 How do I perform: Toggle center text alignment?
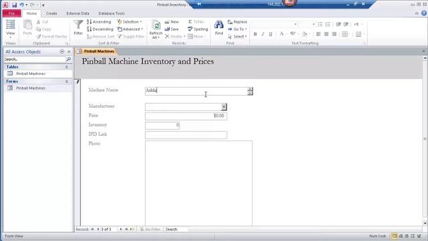point(326,34)
